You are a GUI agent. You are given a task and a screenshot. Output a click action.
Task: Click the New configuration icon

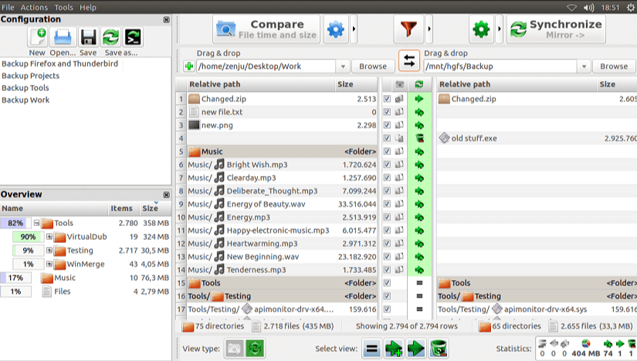tap(37, 37)
